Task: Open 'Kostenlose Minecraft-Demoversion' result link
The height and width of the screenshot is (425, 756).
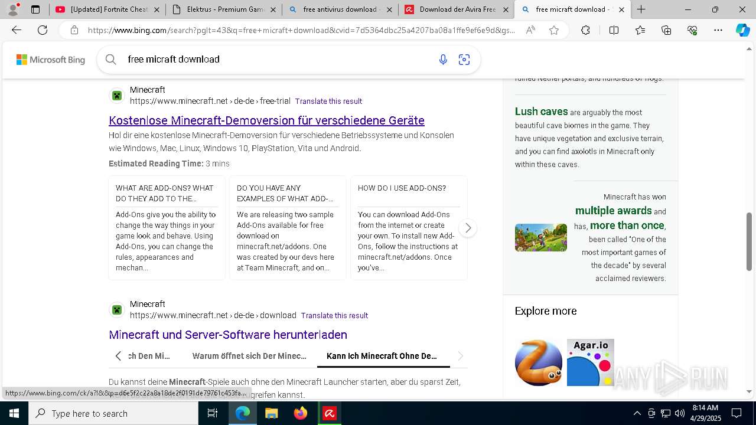Action: (266, 120)
